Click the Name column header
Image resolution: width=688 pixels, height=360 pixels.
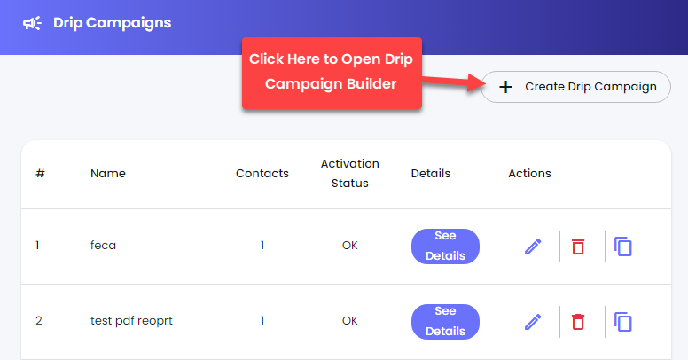[108, 174]
